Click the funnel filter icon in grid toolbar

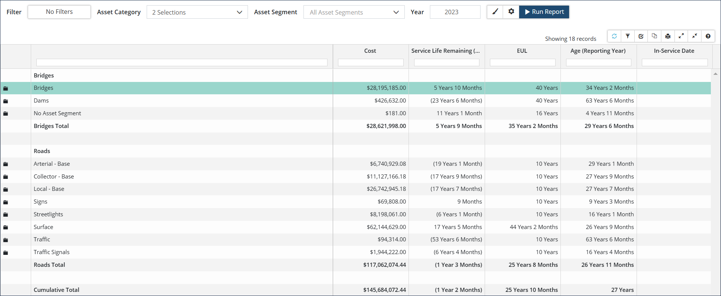coord(628,36)
